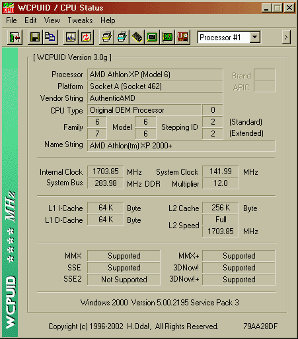Click Internal Clock value 1703.85
The image size is (298, 339).
(x=106, y=171)
